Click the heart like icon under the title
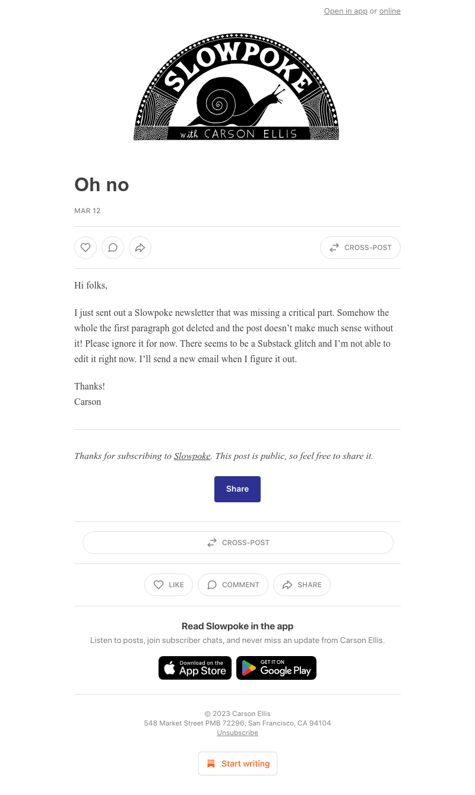475x795 pixels. click(85, 248)
